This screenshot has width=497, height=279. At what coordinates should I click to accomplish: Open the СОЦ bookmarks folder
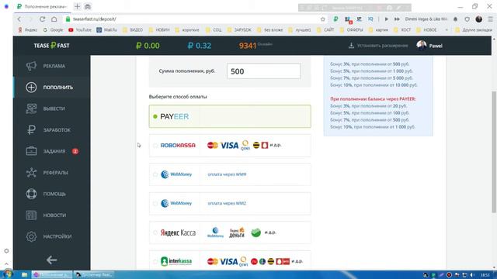214,29
